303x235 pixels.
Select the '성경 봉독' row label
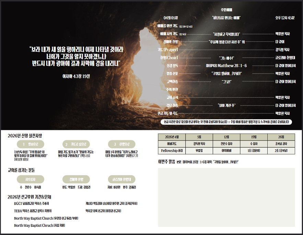coord(172,65)
